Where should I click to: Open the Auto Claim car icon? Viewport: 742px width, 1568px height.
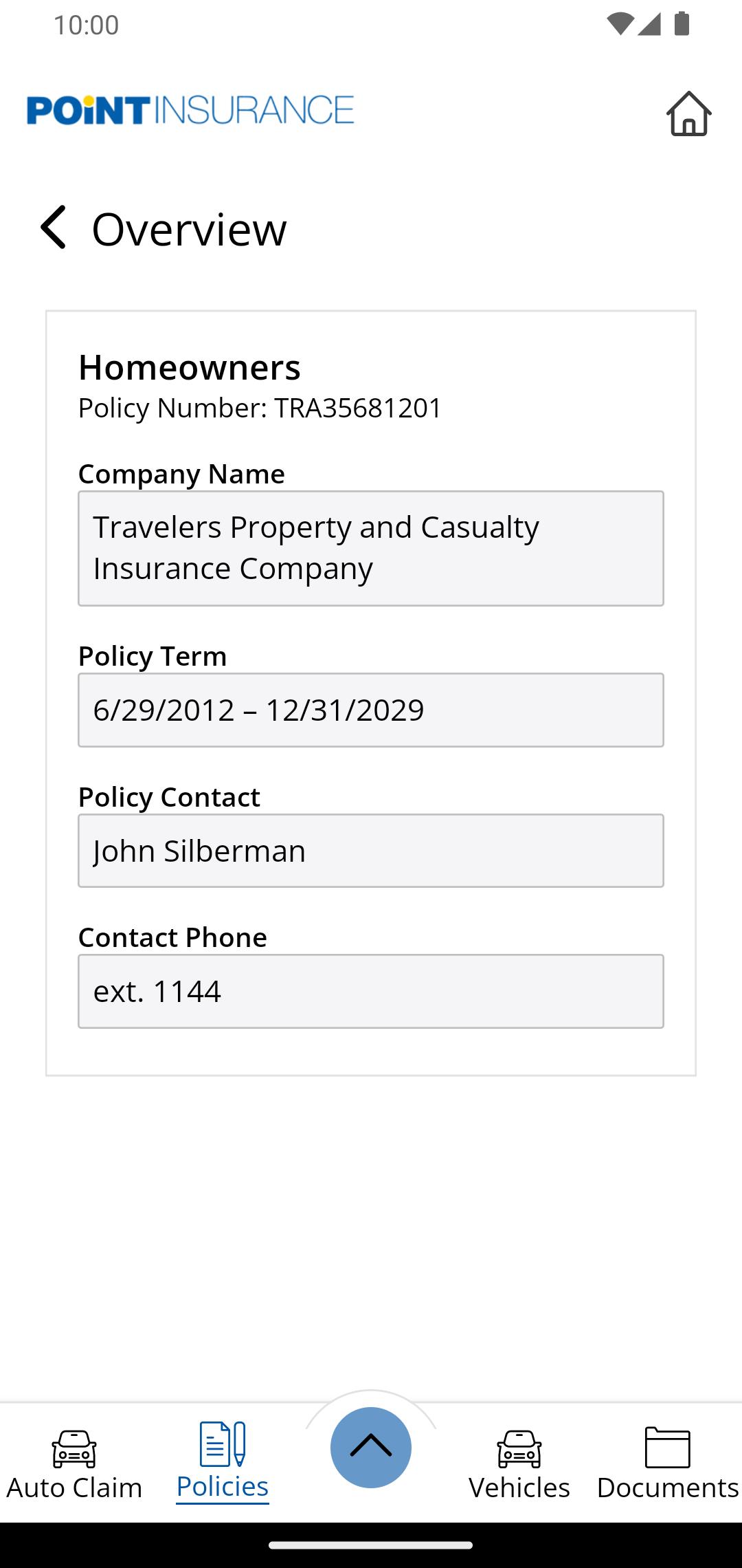74,1448
